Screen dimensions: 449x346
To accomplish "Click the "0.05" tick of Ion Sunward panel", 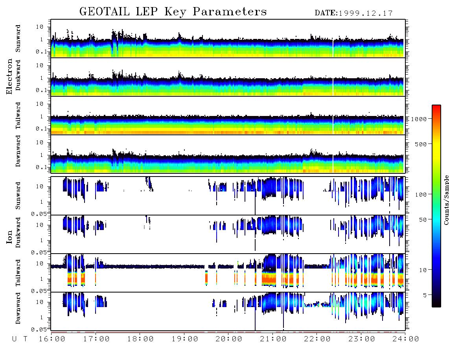I will 39,213.
